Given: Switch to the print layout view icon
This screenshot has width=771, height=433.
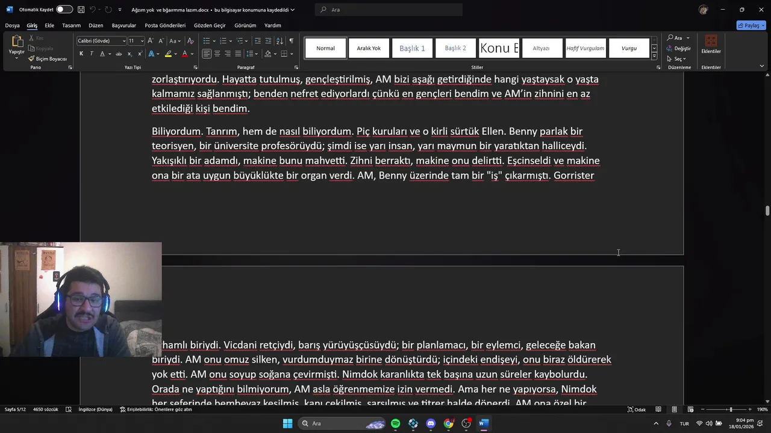Looking at the screenshot, I should (x=675, y=410).
